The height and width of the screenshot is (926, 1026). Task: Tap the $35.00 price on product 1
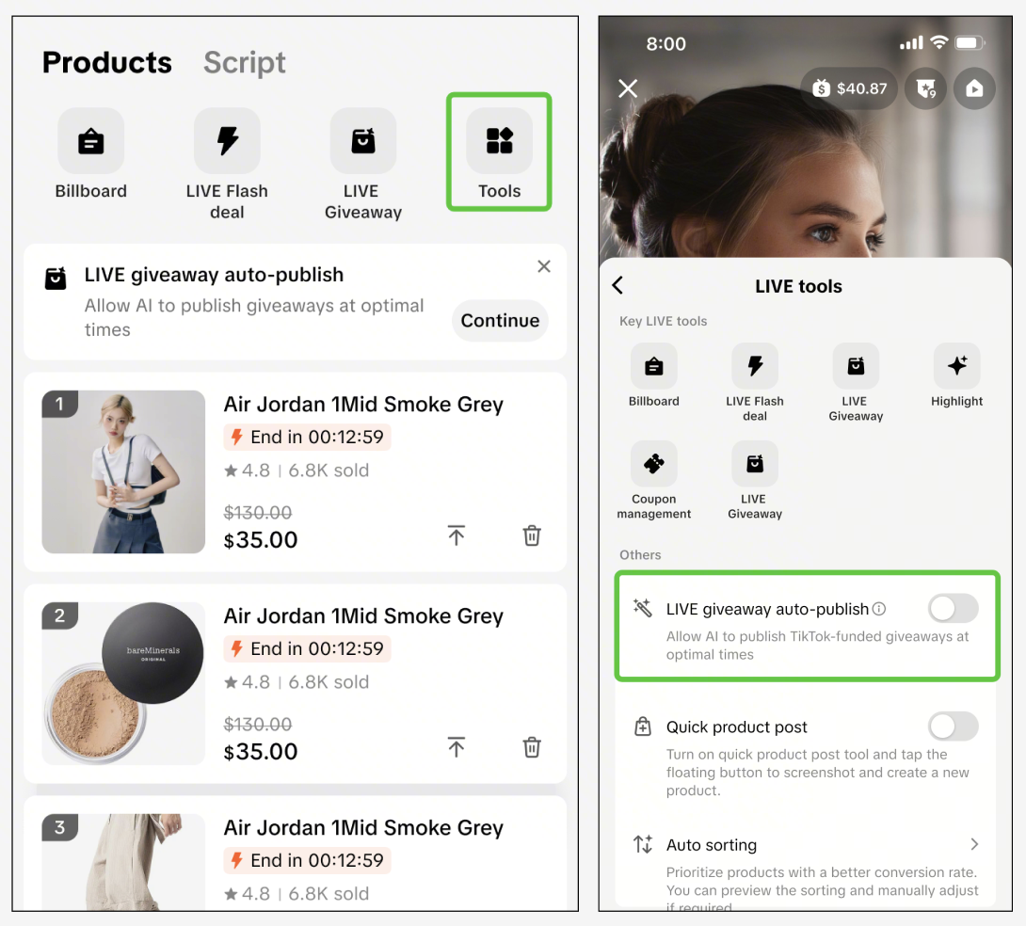tap(261, 540)
